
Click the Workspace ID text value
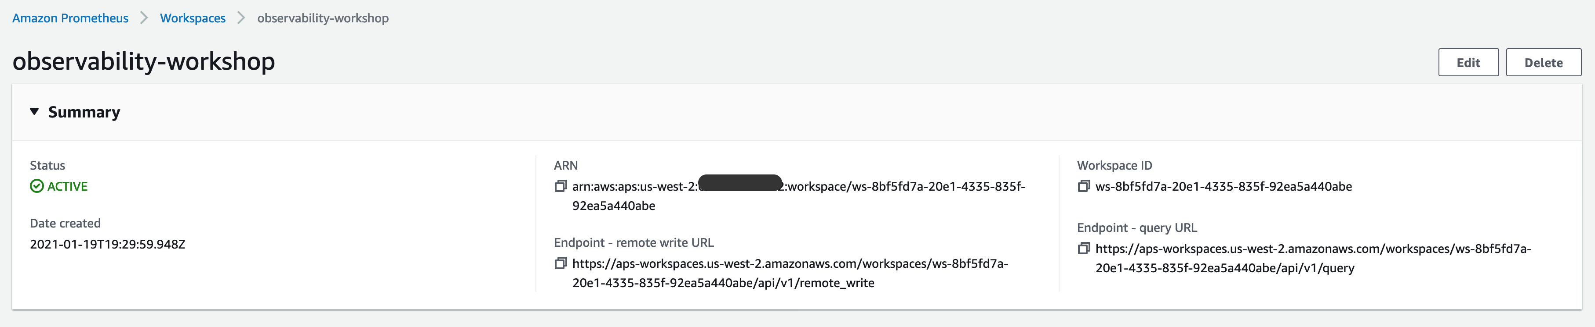coord(1224,186)
